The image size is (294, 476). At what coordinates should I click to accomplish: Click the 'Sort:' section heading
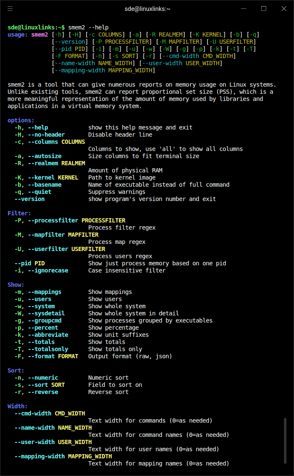pyautogui.click(x=16, y=370)
